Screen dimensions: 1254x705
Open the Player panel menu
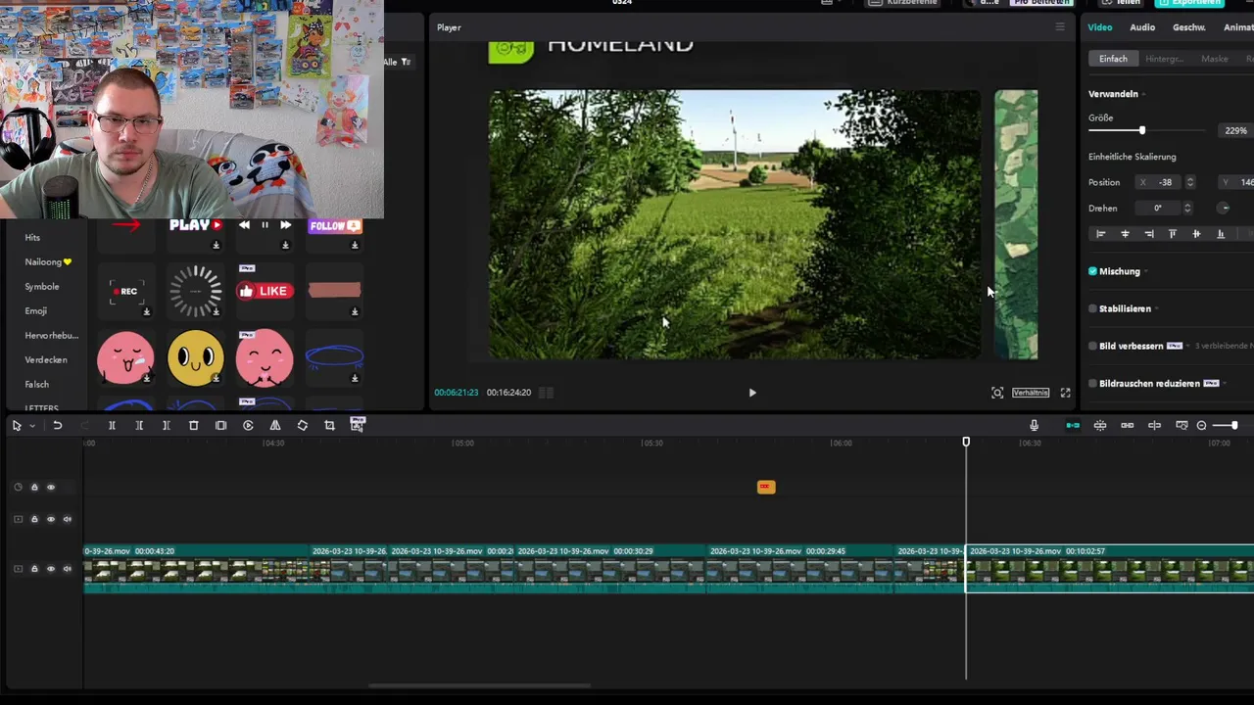tap(1060, 27)
